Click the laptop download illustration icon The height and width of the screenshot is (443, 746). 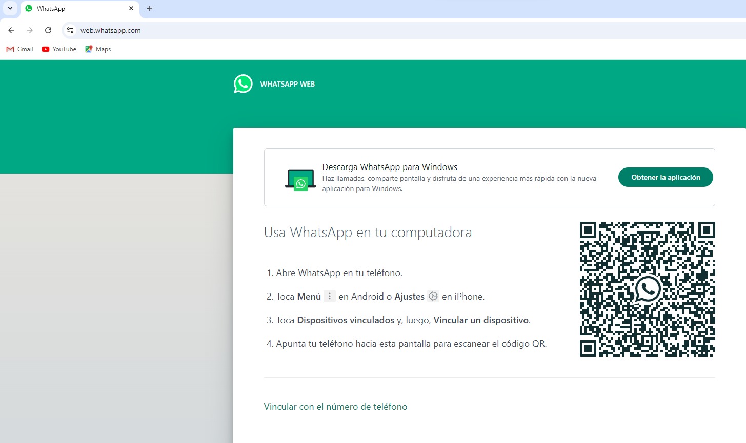tap(300, 180)
